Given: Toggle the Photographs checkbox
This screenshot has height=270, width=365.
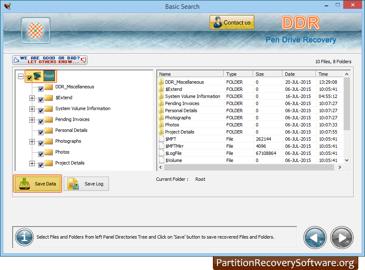Looking at the screenshot, I should point(41,143).
